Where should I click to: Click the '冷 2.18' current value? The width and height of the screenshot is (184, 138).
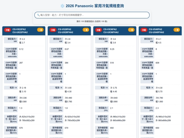click(x=22, y=88)
